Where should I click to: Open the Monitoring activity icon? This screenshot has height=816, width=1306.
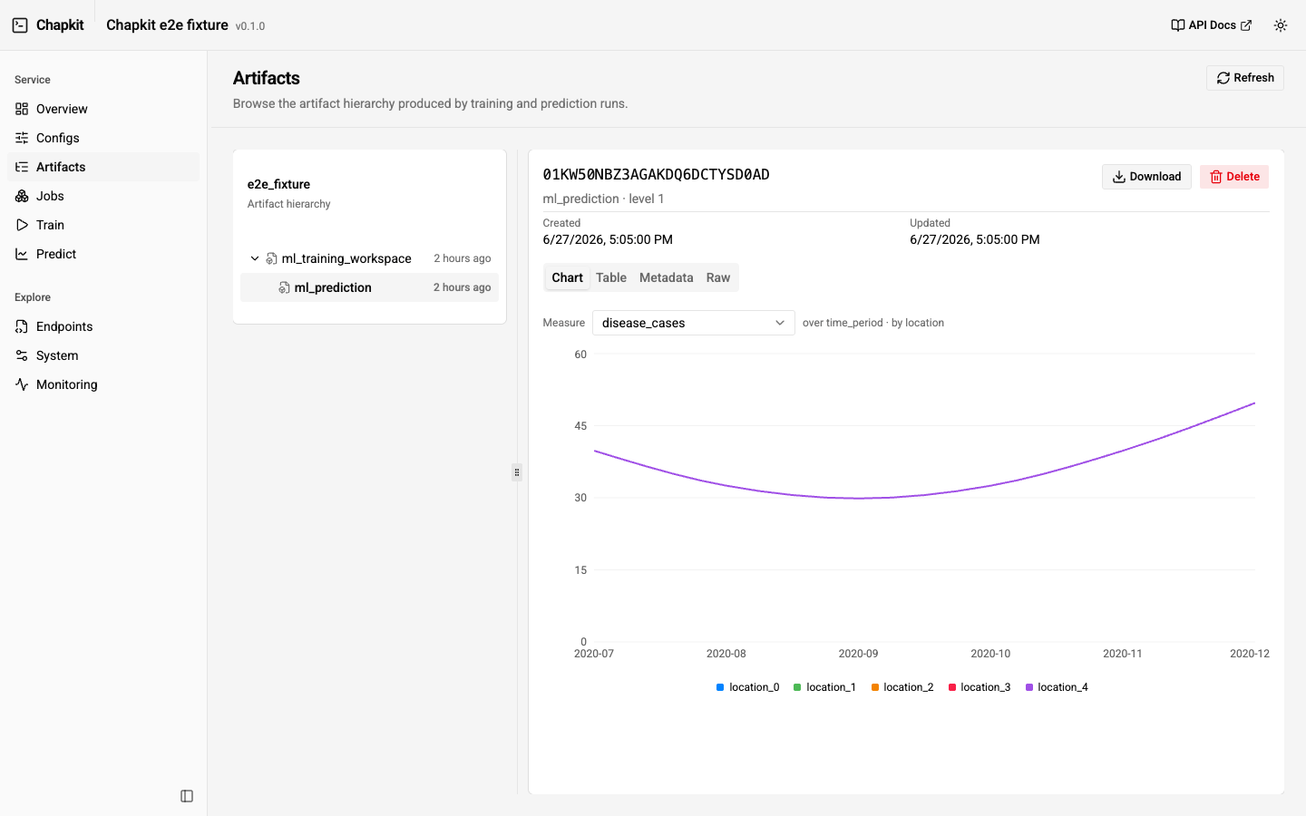22,384
